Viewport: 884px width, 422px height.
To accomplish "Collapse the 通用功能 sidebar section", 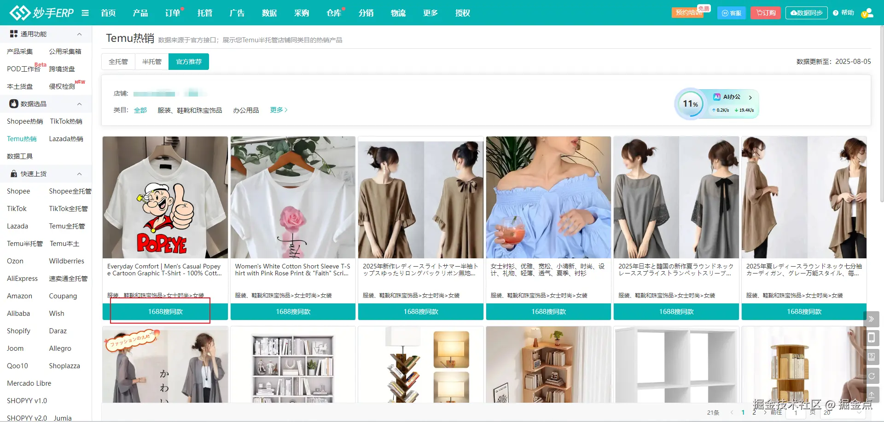I will click(x=79, y=34).
